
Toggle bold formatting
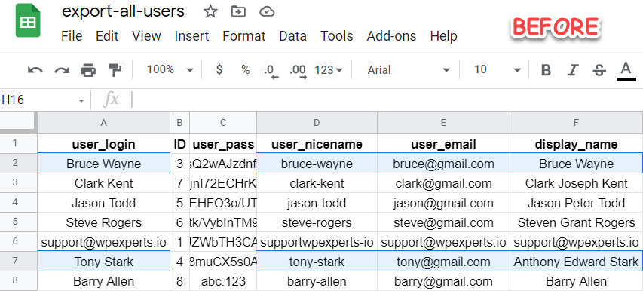click(x=546, y=70)
